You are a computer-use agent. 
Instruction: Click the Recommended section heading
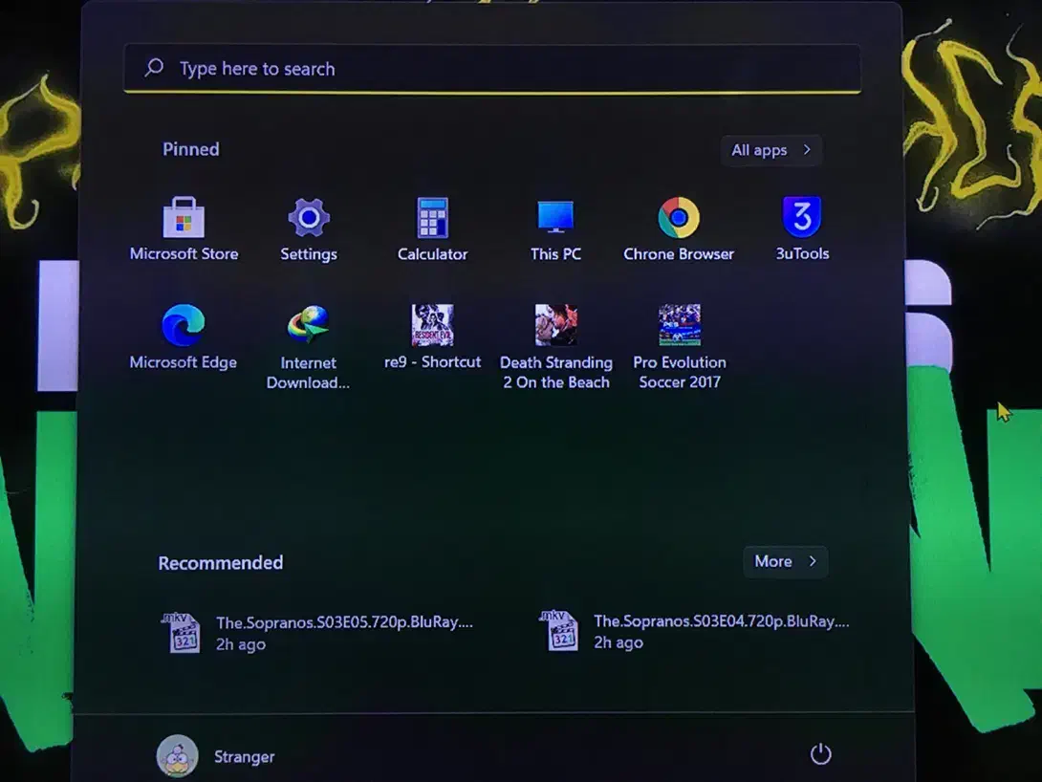pyautogui.click(x=221, y=563)
